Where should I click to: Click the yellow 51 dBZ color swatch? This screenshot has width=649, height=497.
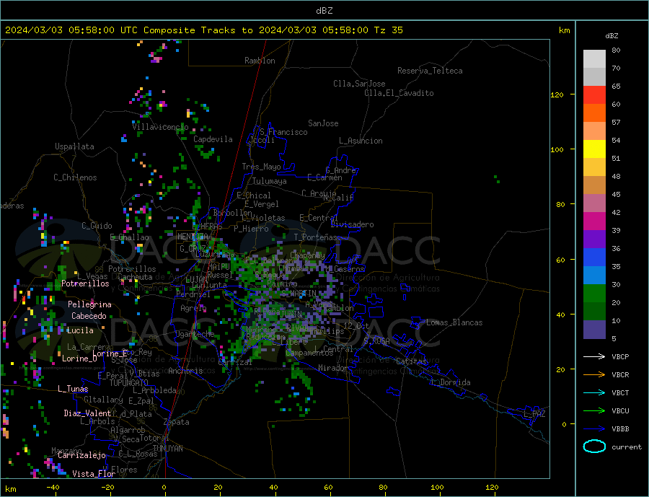pos(594,149)
